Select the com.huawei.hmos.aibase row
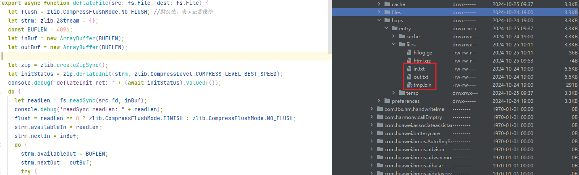This screenshot has height=175, width=579. click(x=404, y=166)
